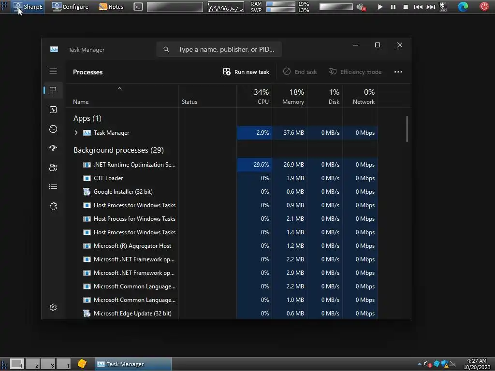Open the Services sidebar icon
Image resolution: width=495 pixels, height=371 pixels.
click(x=53, y=206)
